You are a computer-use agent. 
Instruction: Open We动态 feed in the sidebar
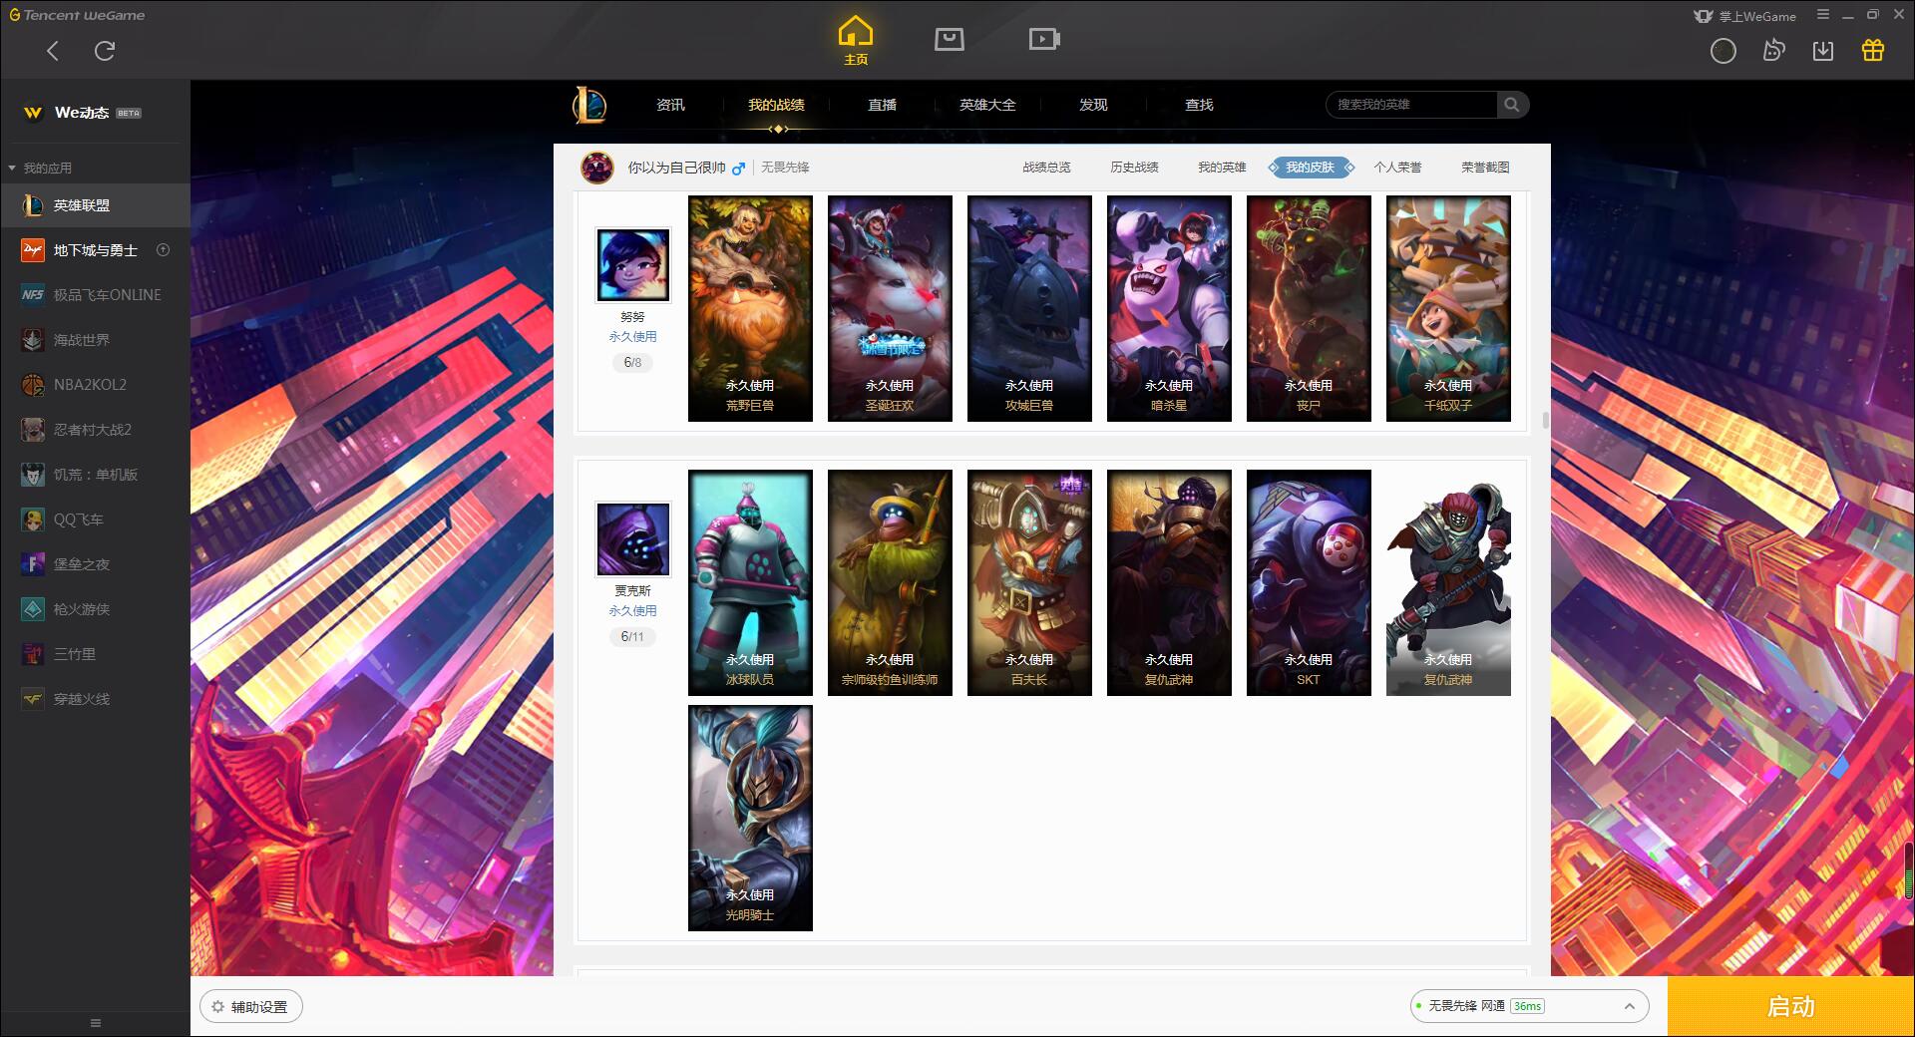click(83, 113)
